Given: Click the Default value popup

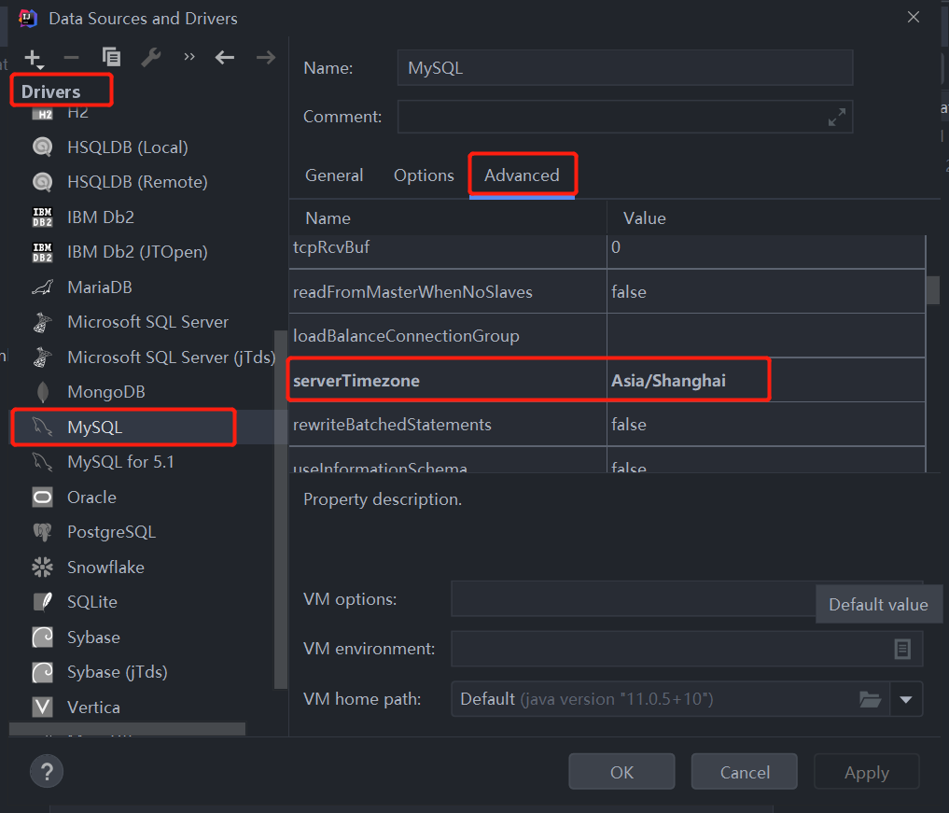Looking at the screenshot, I should pyautogui.click(x=878, y=604).
